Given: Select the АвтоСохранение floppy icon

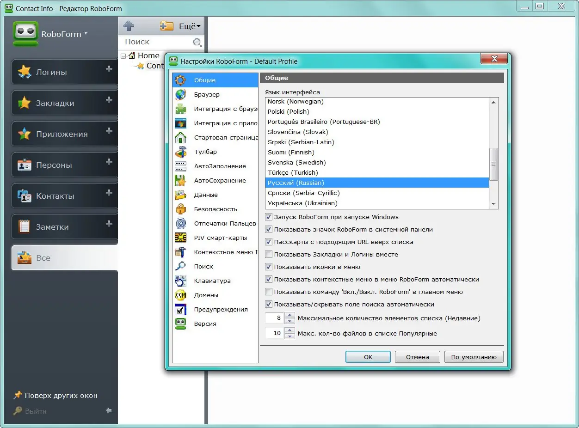Looking at the screenshot, I should 180,180.
